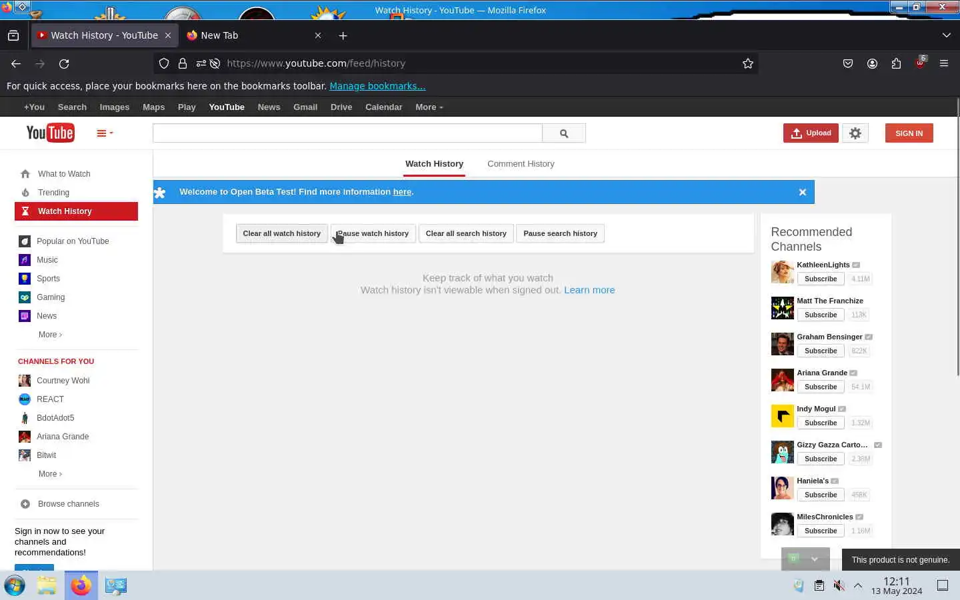The image size is (960, 600).
Task: Open Firefox application menu
Action: pos(944,63)
